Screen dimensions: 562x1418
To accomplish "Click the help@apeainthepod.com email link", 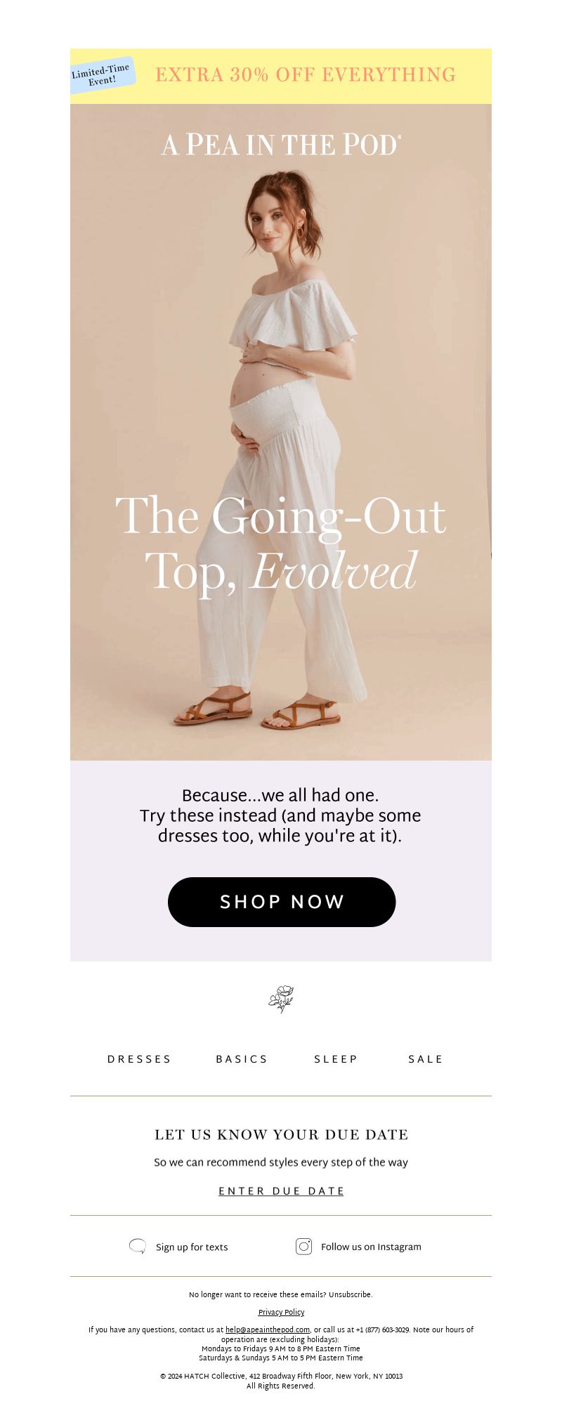I will pyautogui.click(x=268, y=1330).
